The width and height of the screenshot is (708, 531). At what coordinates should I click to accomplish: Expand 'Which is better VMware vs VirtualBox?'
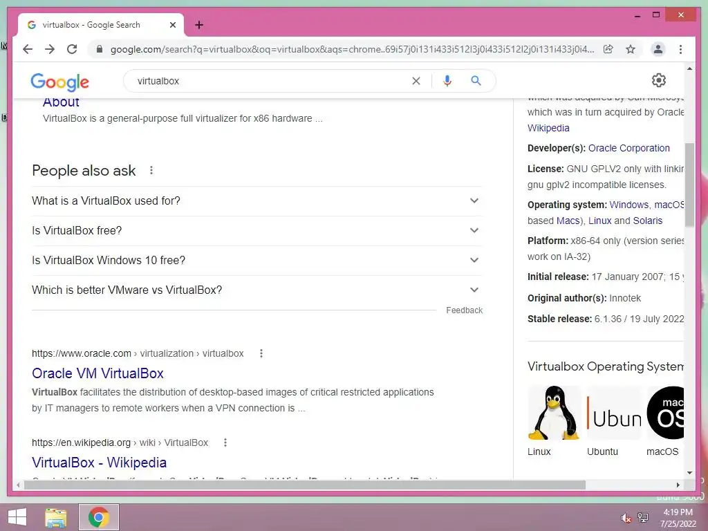click(257, 290)
